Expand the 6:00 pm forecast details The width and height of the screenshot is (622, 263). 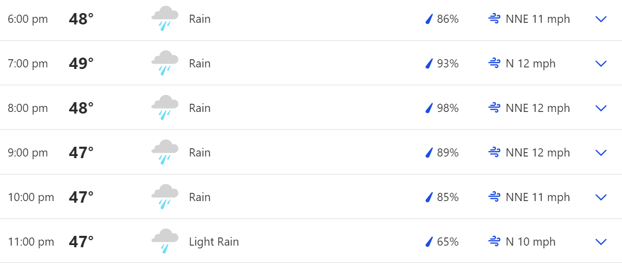(x=601, y=19)
